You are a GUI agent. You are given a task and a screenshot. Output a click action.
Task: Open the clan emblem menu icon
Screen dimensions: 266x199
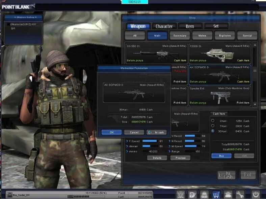click(181, 194)
